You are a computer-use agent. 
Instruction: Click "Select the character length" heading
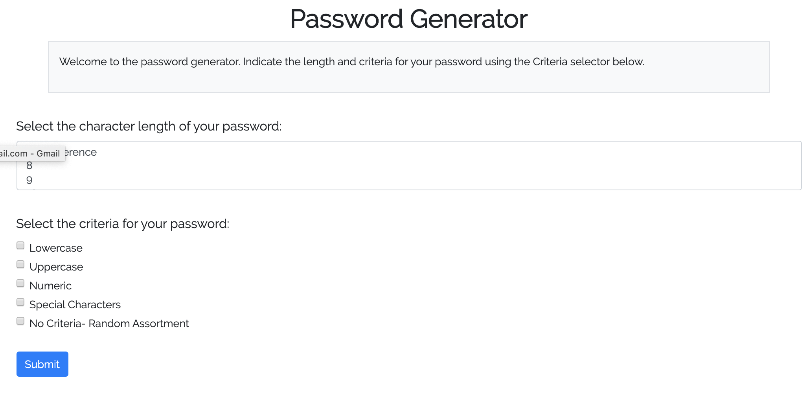click(x=149, y=126)
